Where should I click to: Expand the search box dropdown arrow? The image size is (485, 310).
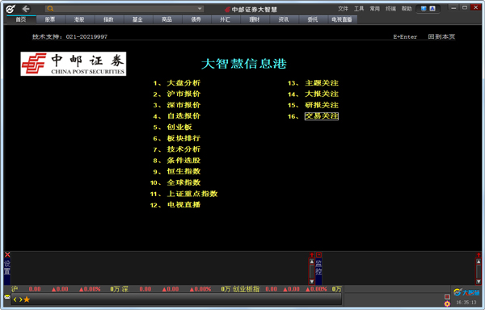(200, 9)
